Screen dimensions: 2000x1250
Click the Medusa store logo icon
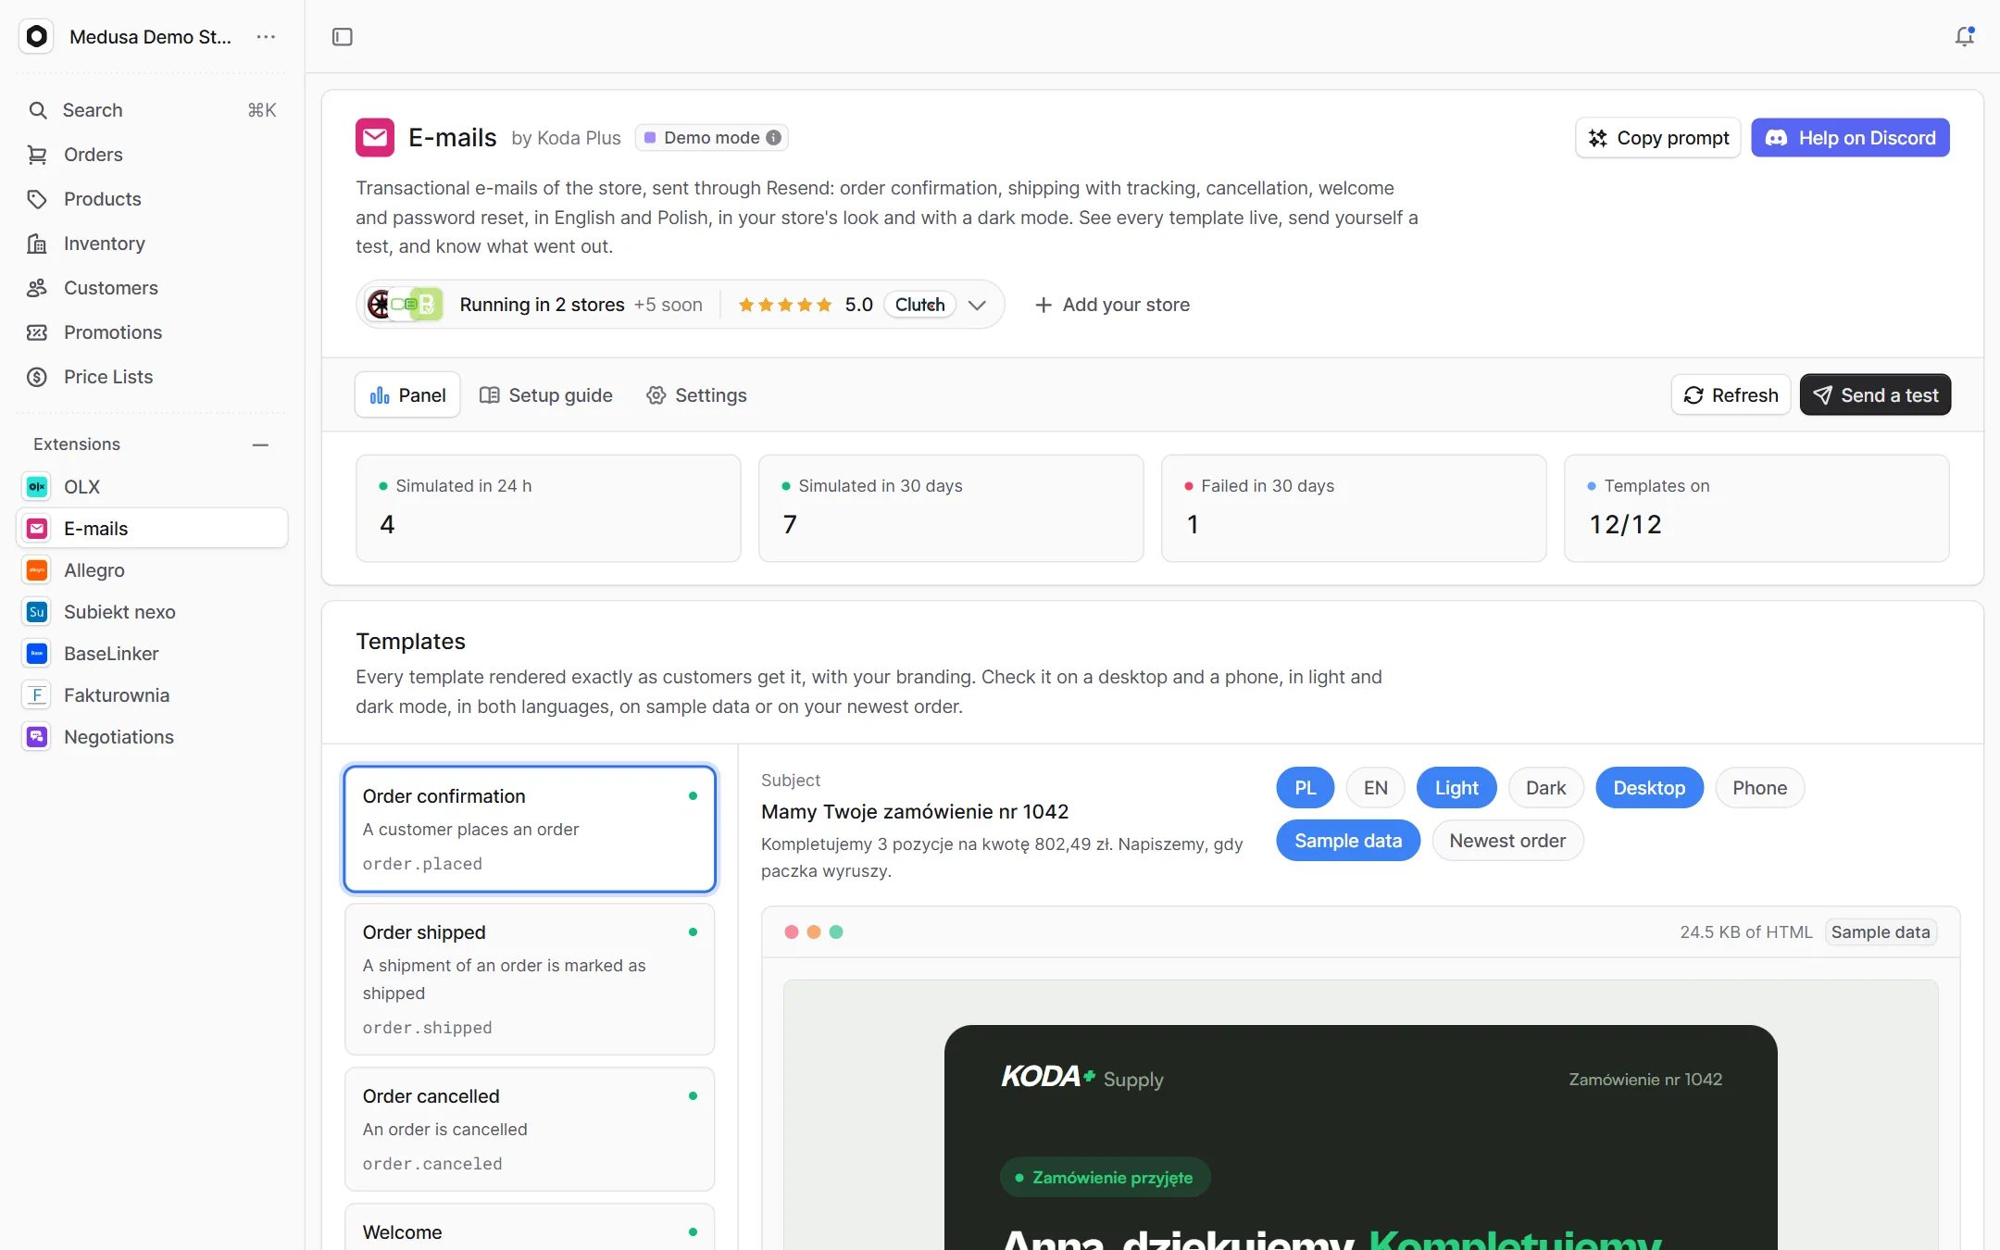[x=36, y=36]
